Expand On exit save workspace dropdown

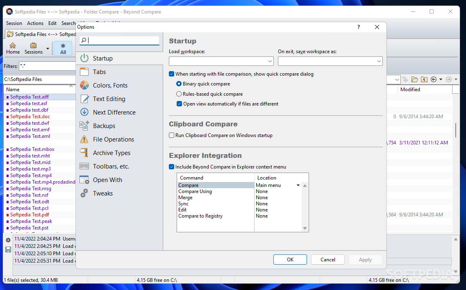[379, 61]
